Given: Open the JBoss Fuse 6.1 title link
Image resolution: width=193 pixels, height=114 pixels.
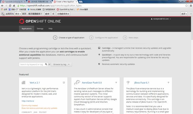Looking at the screenshot, I should [x=142, y=83].
